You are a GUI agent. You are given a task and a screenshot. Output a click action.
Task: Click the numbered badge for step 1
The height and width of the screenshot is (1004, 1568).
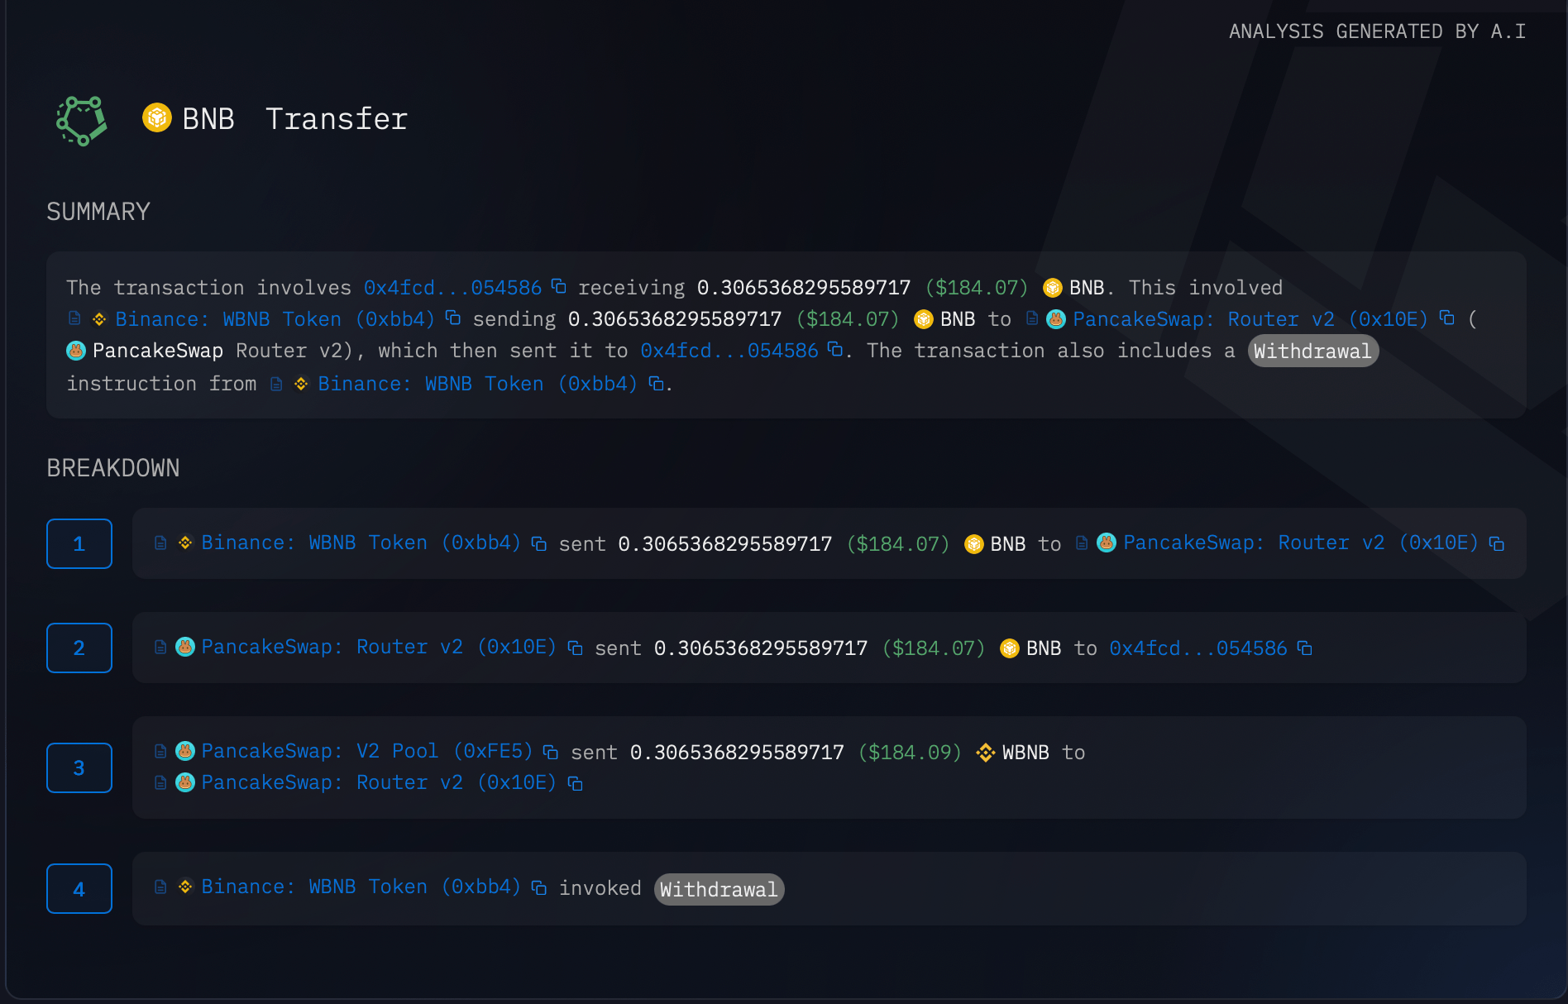(79, 543)
